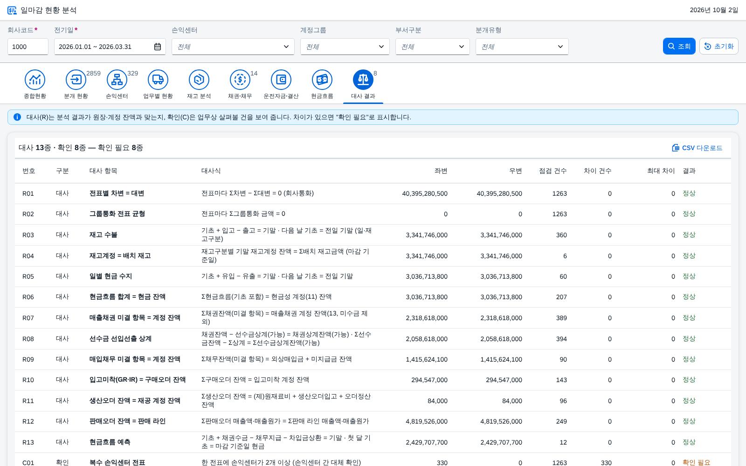Download the results via CSV 다운로드
Image resolution: width=746 pixels, height=466 pixels.
[x=697, y=148]
